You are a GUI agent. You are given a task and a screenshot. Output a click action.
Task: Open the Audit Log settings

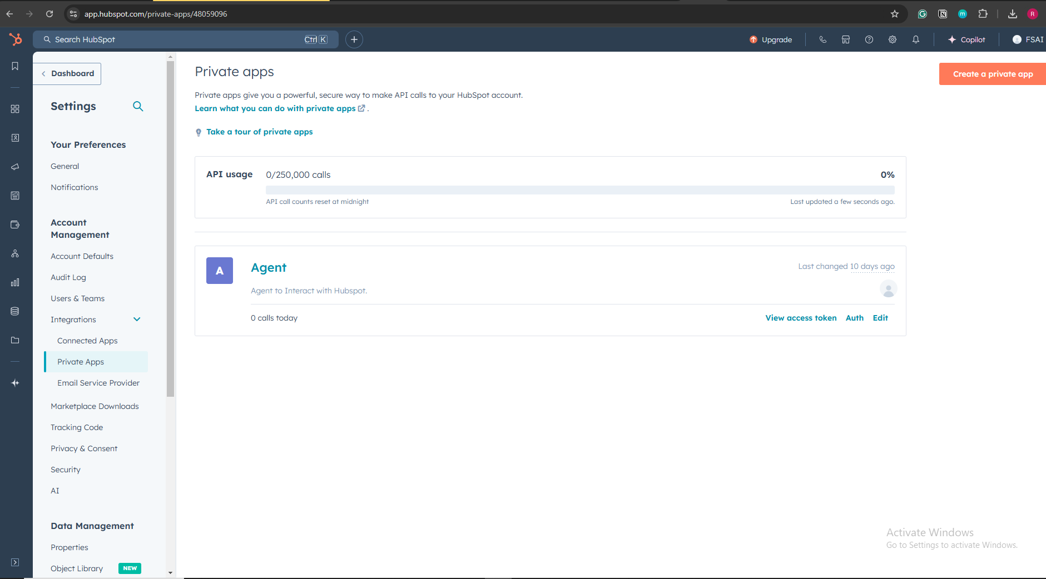pos(68,277)
